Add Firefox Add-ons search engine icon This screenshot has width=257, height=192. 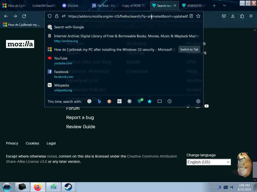point(140,101)
